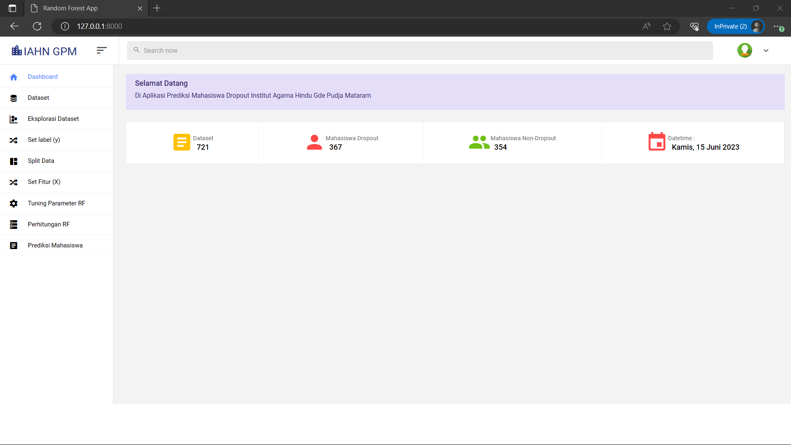Select the Set label (y) shuffle icon
The height and width of the screenshot is (445, 791).
14,140
